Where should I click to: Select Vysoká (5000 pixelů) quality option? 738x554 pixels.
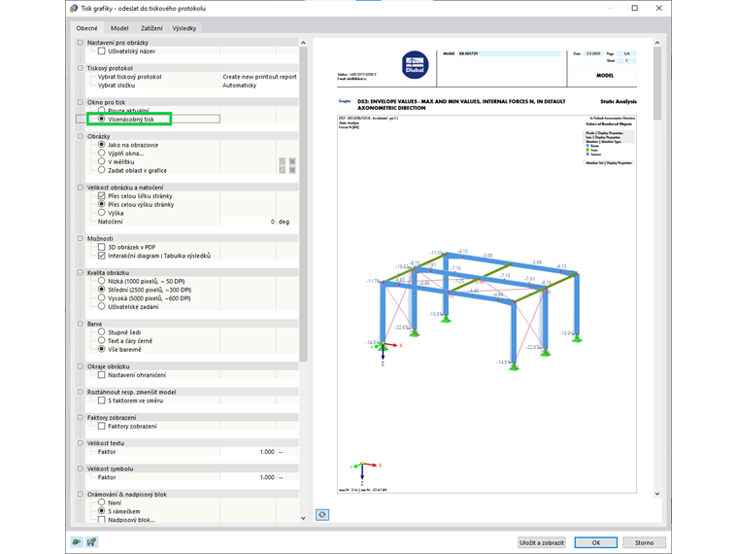coord(101,297)
